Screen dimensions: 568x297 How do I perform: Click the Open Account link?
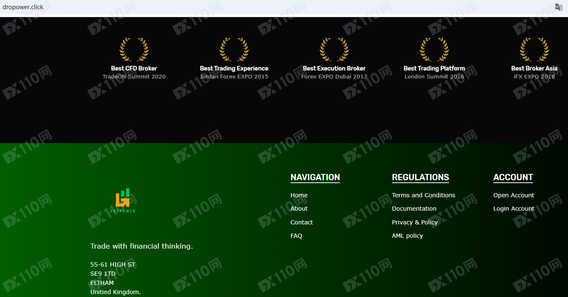(x=513, y=195)
